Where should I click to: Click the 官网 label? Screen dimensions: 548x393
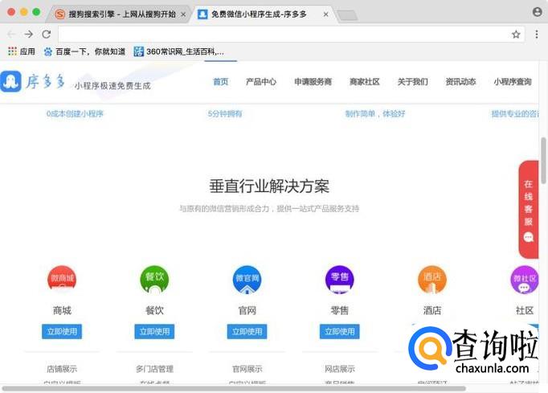[x=247, y=310]
